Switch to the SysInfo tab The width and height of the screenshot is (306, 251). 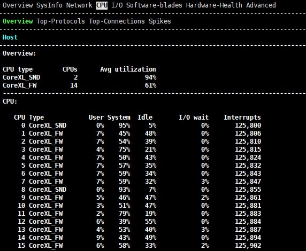point(49,5)
